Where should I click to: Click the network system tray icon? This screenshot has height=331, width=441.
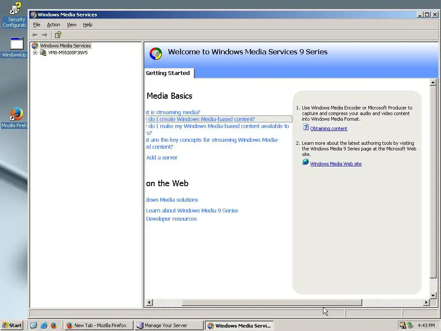tap(410, 325)
